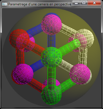The image size is (103, 109).
Task: Maximize the camera perspective window
Action: tap(84, 3)
